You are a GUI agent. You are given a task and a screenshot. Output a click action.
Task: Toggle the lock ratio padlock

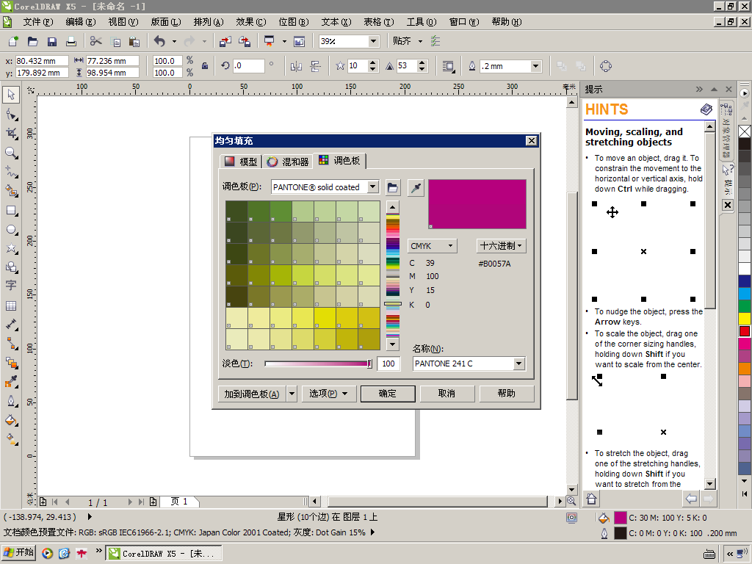click(x=205, y=66)
